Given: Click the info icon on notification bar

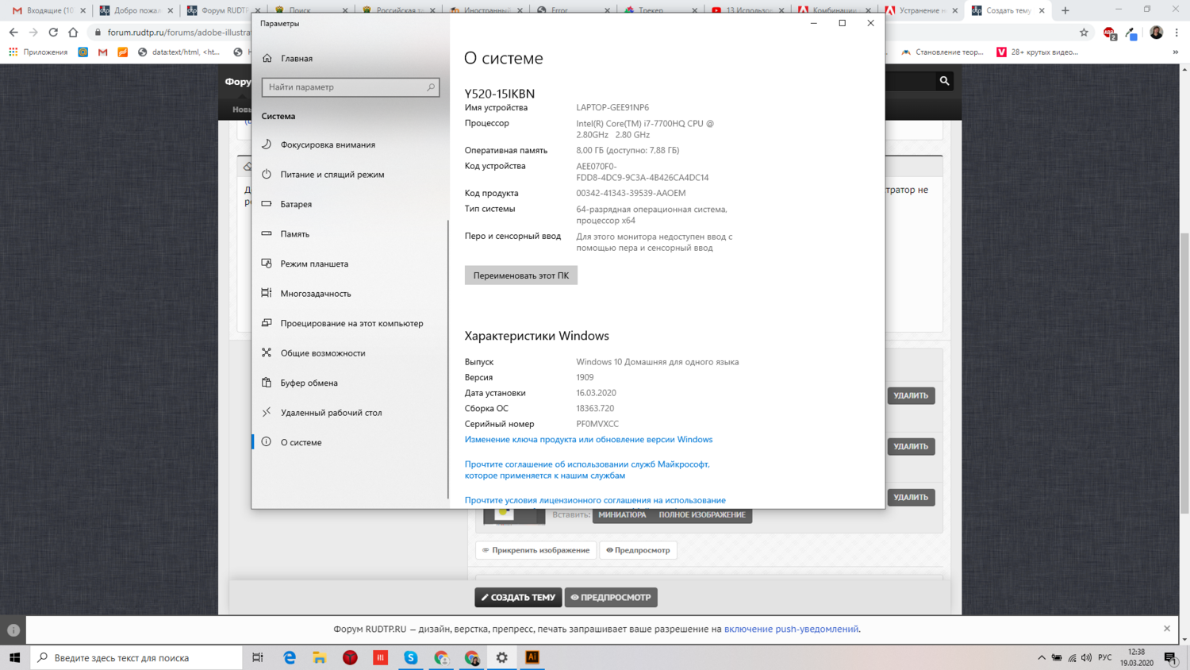Looking at the screenshot, I should 13,630.
